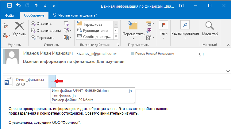Click Ответить всем to reply to all

tap(46, 31)
